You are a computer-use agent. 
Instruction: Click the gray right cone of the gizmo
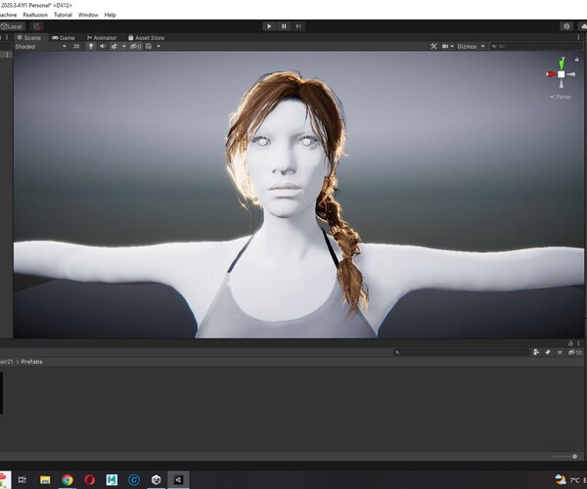coord(571,74)
